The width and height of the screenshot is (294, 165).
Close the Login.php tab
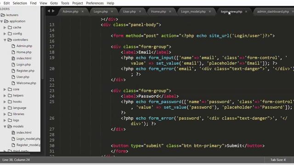pyautogui.click(x=112, y=11)
